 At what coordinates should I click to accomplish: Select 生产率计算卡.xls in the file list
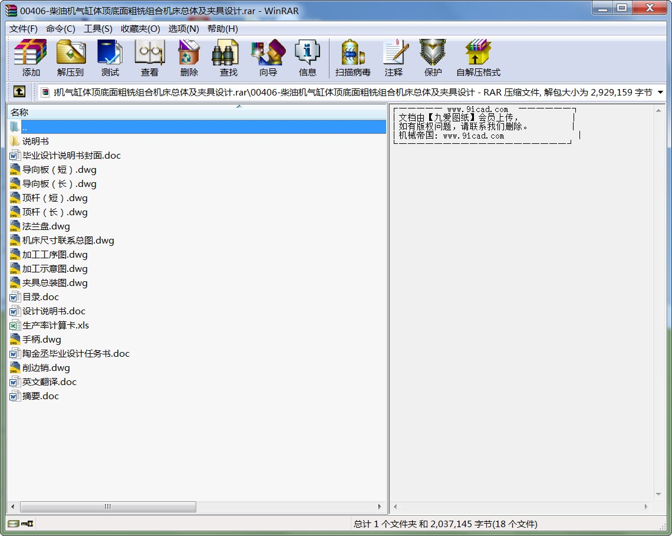tap(55, 325)
